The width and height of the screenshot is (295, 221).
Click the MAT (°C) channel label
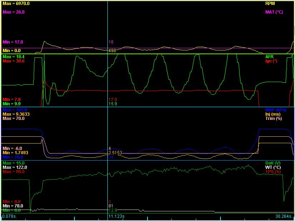tap(274, 12)
